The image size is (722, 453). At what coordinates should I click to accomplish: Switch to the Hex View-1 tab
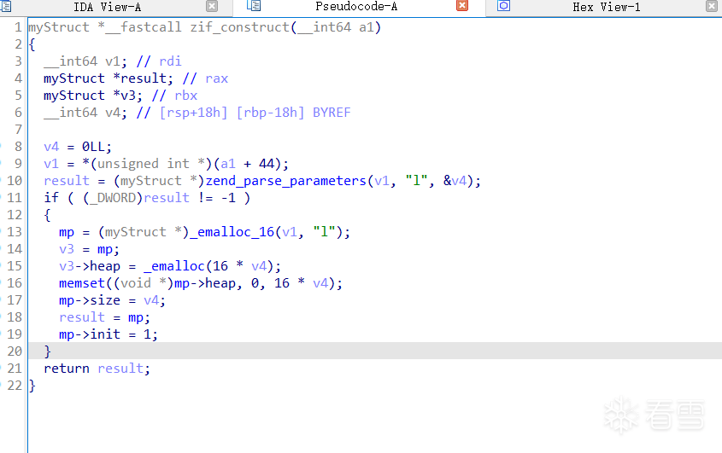point(606,7)
